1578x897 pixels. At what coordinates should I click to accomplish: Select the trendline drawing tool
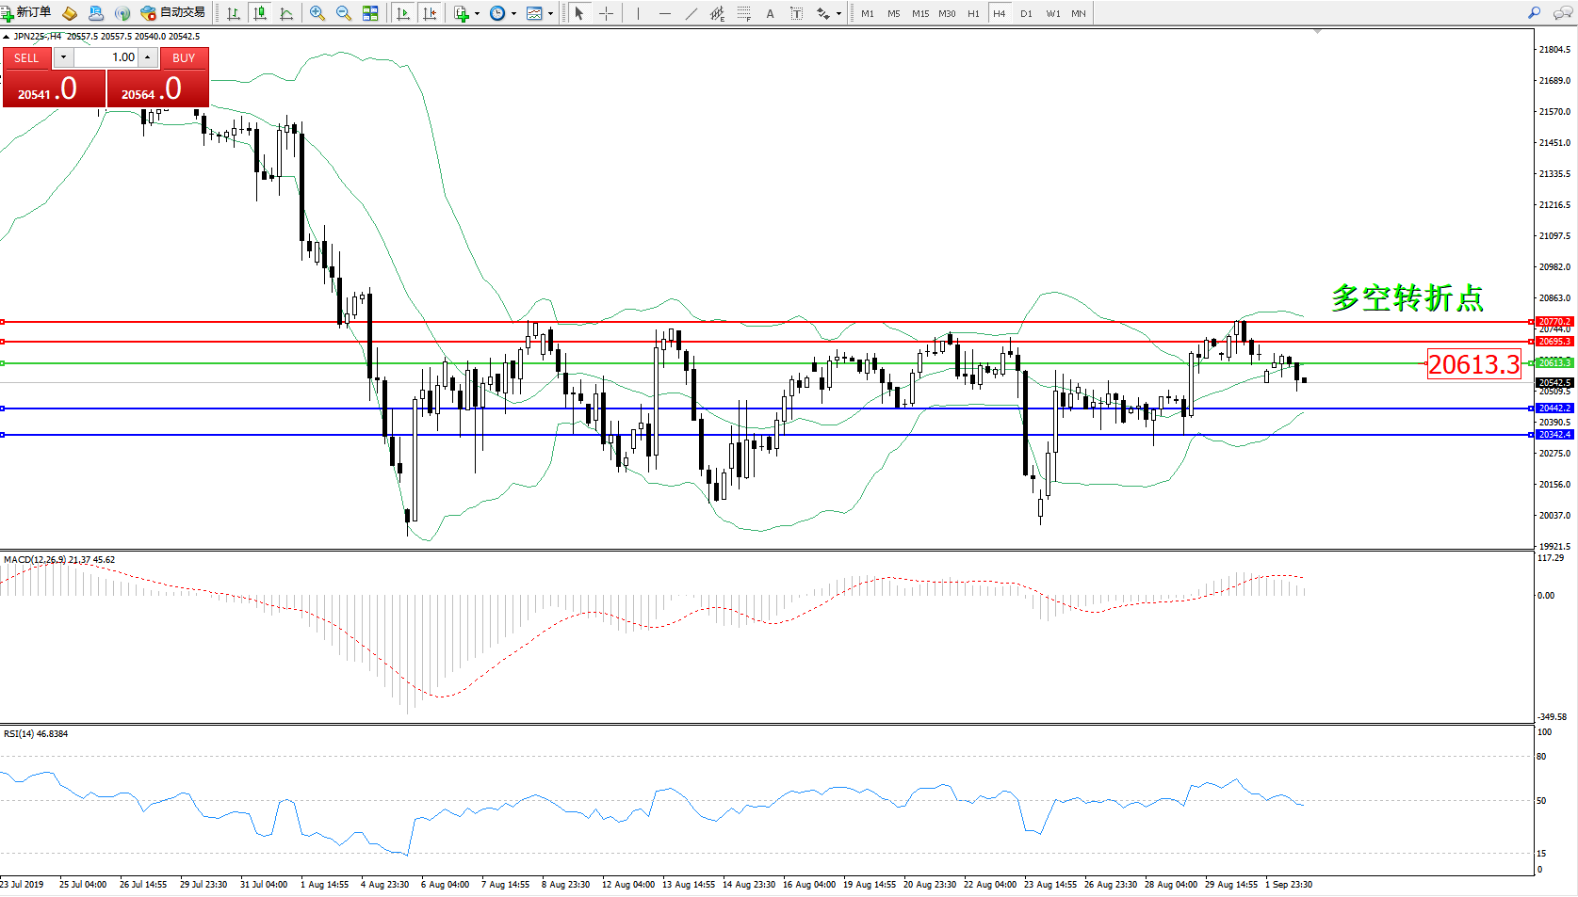pyautogui.click(x=691, y=13)
